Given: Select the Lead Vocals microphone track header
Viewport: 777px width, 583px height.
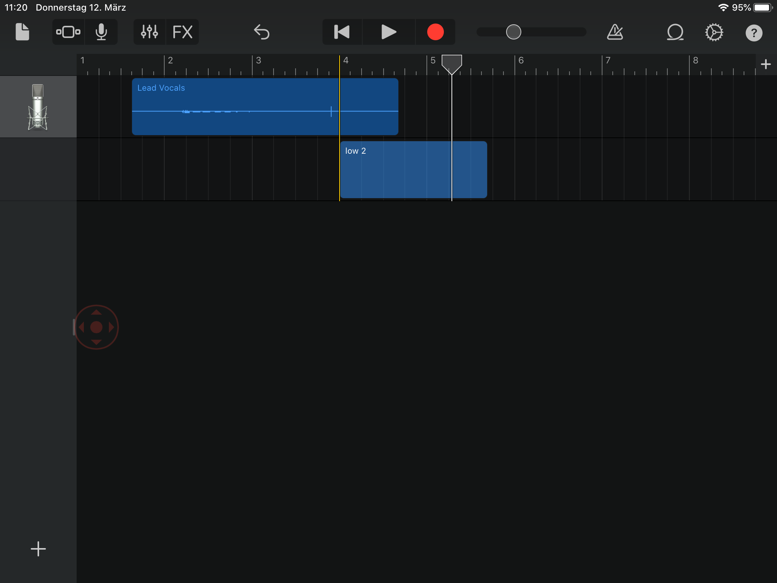Looking at the screenshot, I should (38, 107).
